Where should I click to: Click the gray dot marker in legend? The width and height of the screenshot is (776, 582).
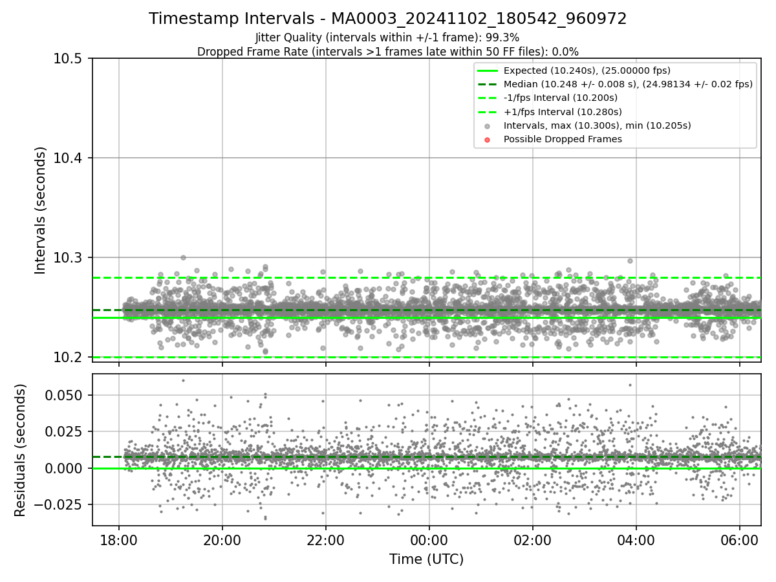488,126
